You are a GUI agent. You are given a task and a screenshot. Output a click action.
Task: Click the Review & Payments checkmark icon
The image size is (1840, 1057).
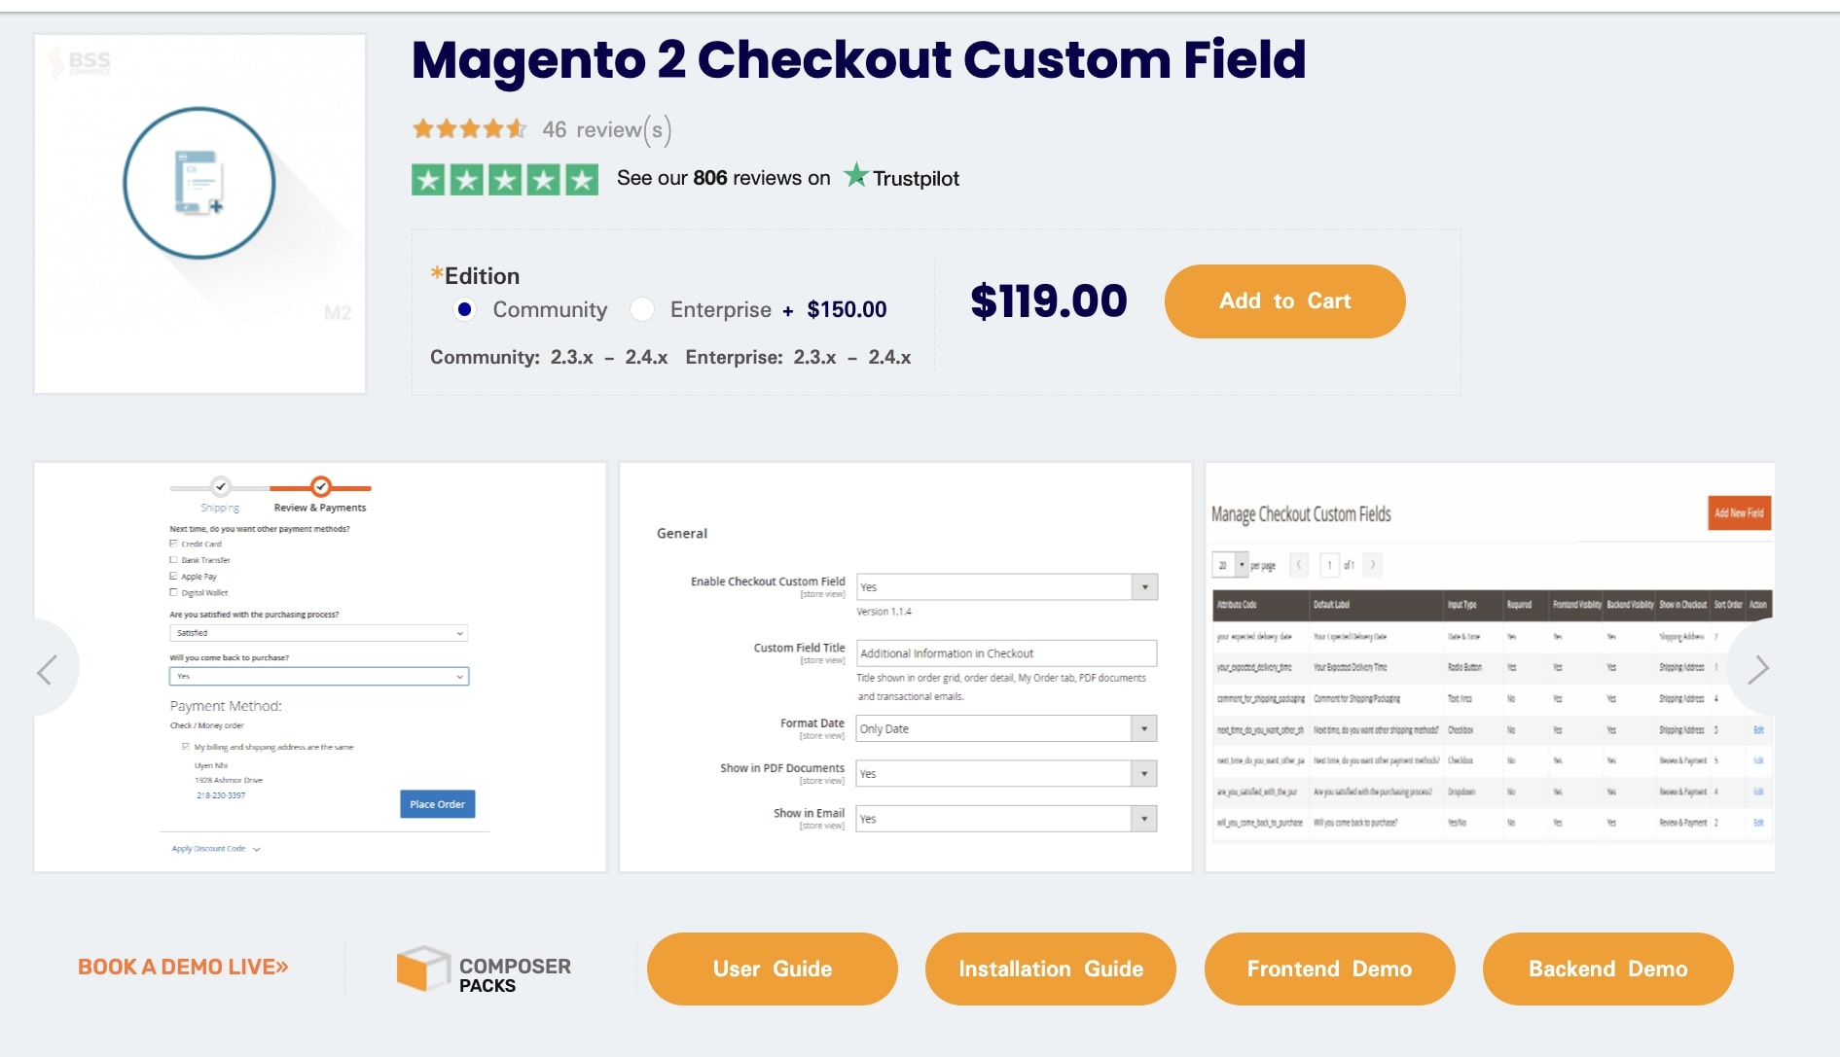(320, 487)
